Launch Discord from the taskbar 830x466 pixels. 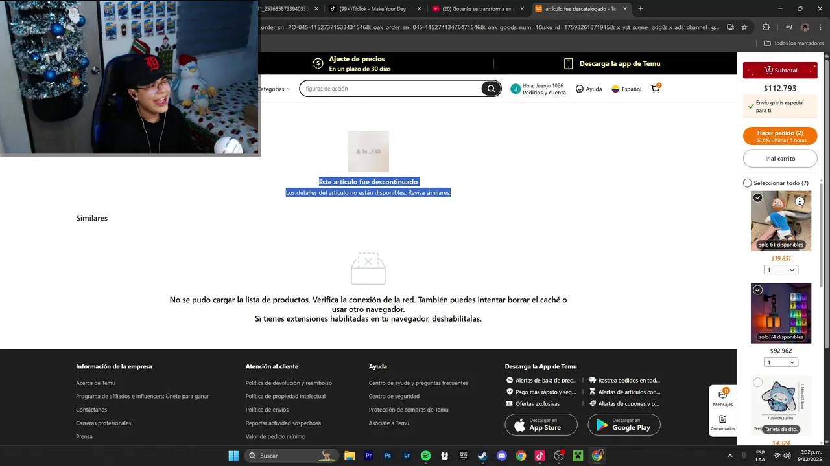point(501,456)
